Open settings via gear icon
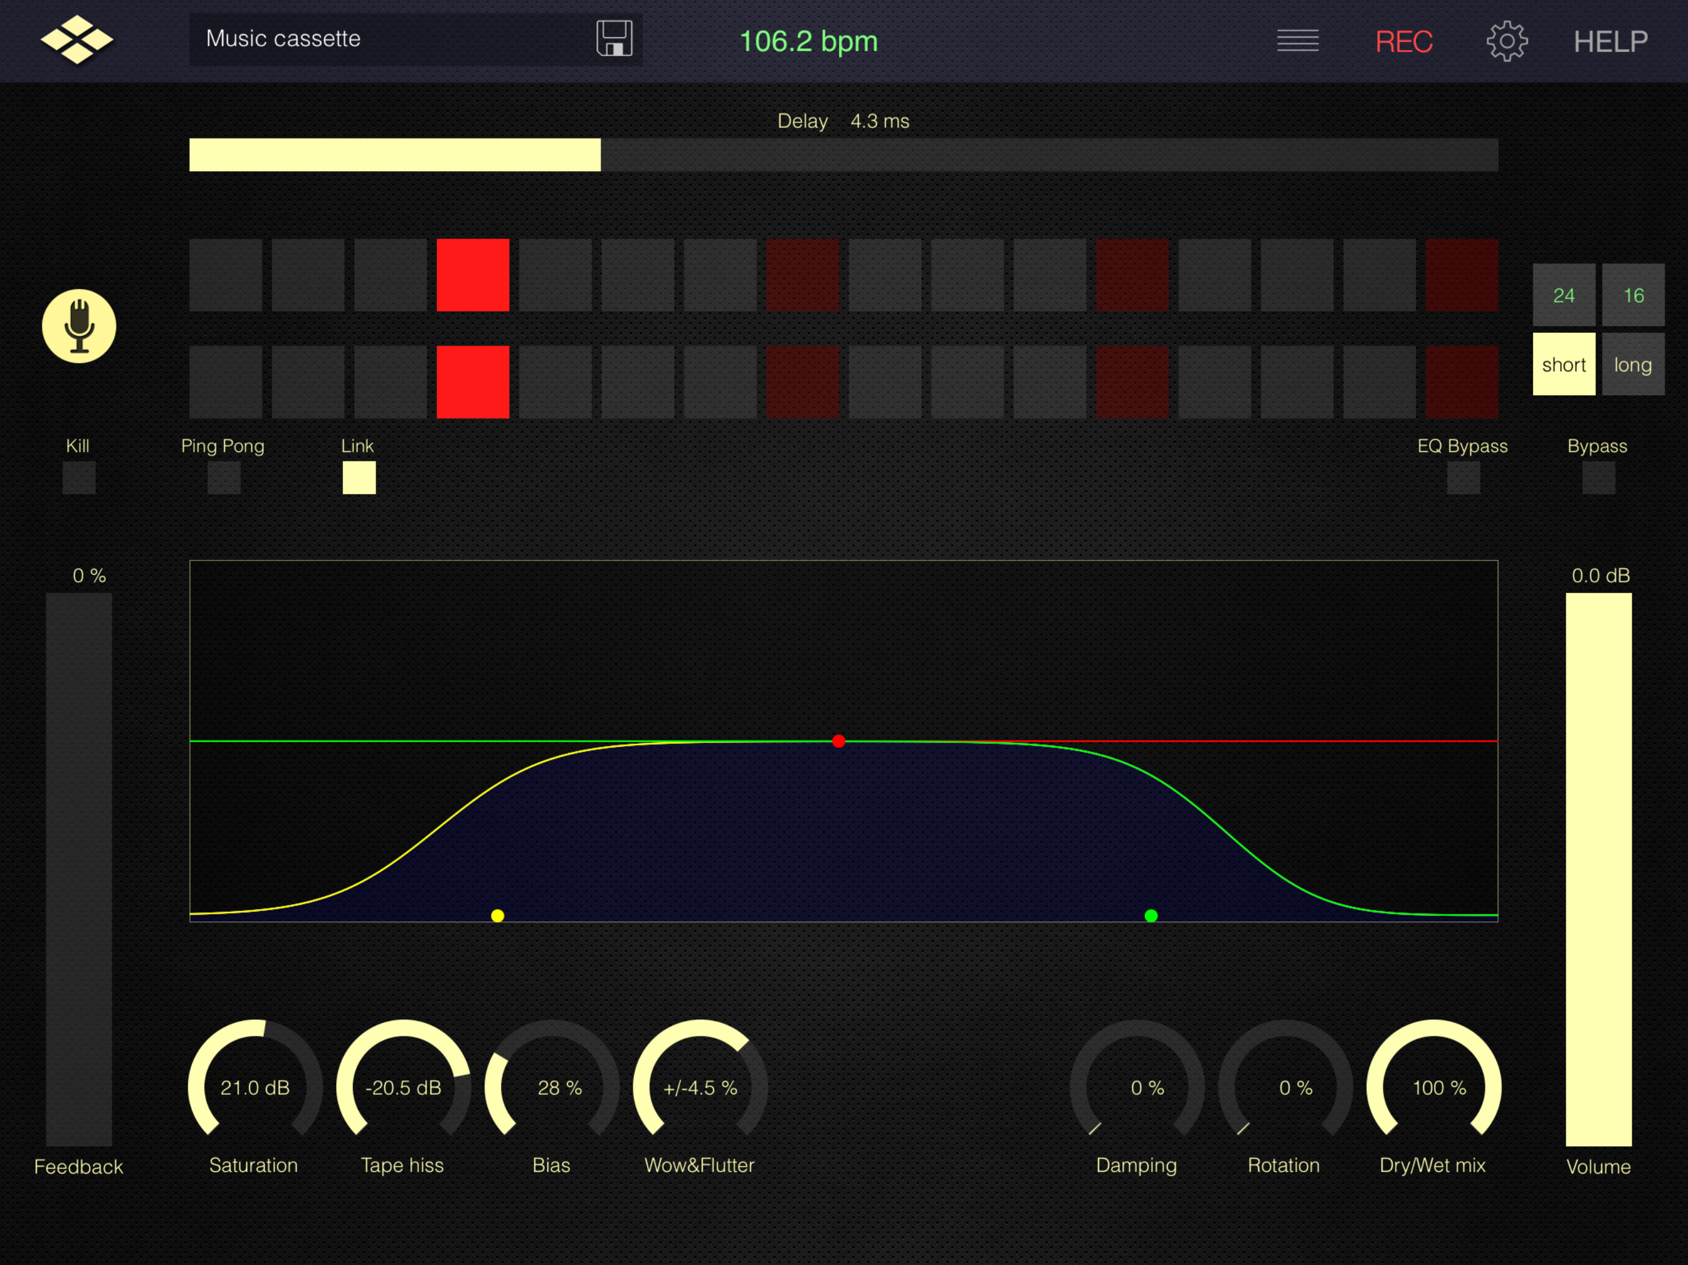Viewport: 1688px width, 1265px height. pyautogui.click(x=1506, y=41)
